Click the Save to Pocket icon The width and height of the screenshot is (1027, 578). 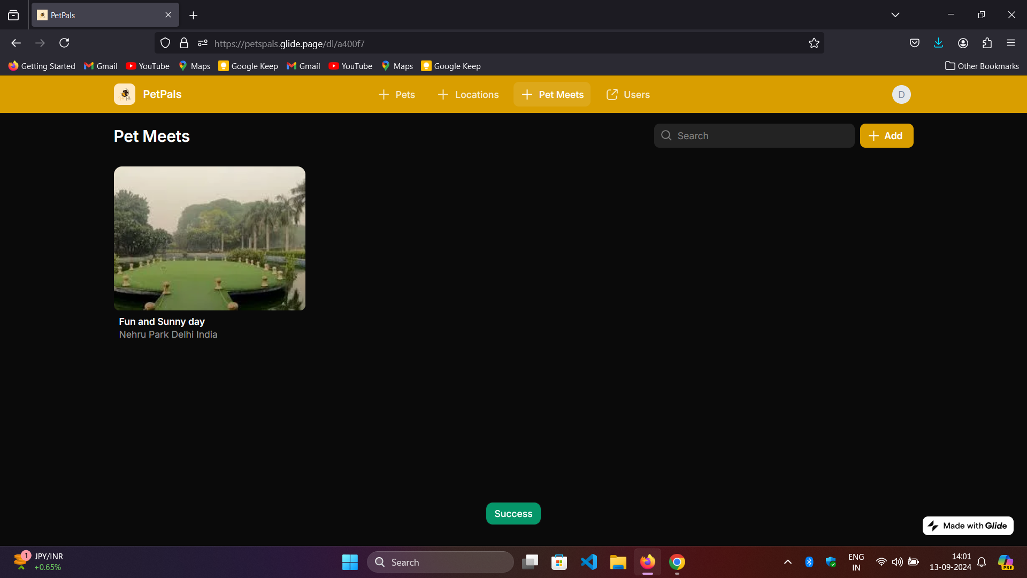(x=915, y=43)
